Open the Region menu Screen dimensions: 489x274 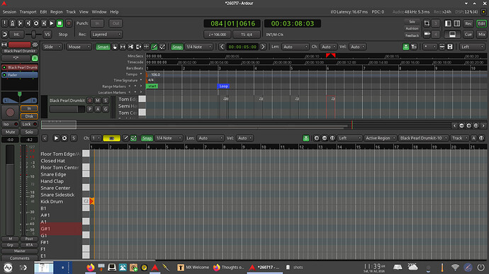(57, 12)
